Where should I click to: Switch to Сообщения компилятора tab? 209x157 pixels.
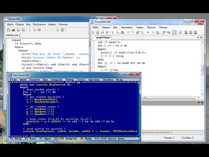155,132
